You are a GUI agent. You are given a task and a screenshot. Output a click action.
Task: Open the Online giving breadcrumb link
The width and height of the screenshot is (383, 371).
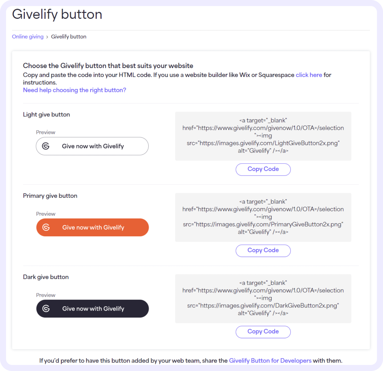click(27, 37)
